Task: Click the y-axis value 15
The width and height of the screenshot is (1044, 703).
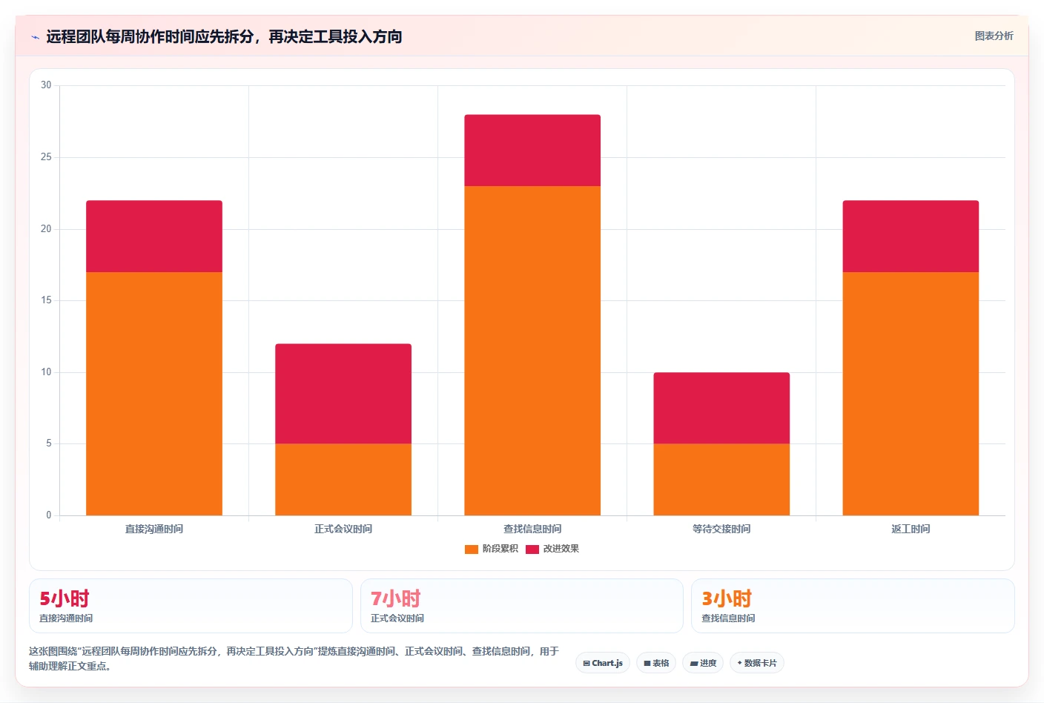Action: tap(46, 300)
